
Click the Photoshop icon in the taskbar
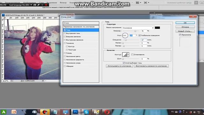point(76,112)
